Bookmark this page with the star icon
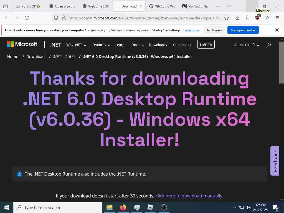 [226, 18]
